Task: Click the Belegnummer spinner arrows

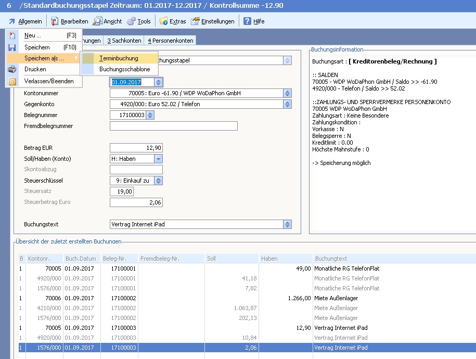Action: click(150, 115)
